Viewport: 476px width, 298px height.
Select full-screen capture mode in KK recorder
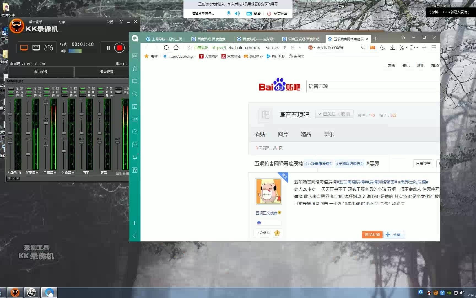tap(24, 48)
